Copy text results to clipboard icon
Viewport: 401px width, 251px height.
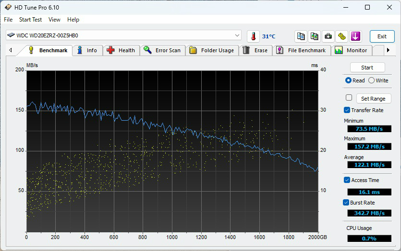pyautogui.click(x=301, y=36)
